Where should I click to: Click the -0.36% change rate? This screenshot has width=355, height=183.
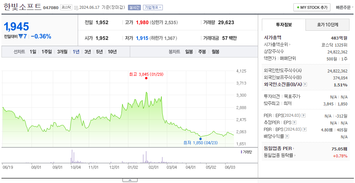41,36
